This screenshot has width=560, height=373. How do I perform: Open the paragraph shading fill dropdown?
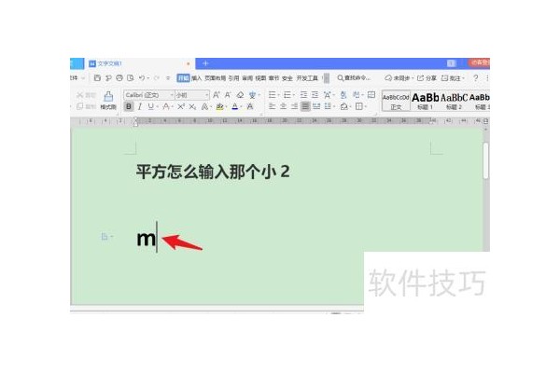(350, 106)
